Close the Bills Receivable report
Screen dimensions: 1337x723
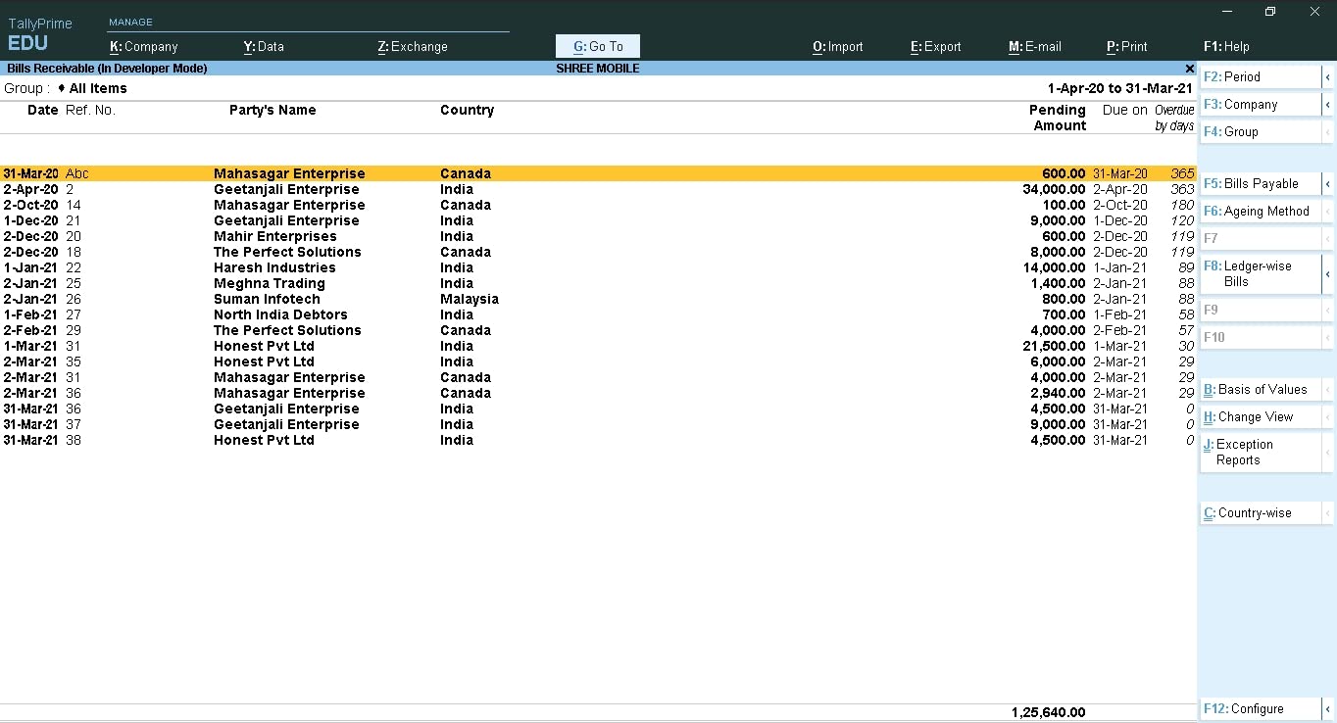pos(1189,69)
